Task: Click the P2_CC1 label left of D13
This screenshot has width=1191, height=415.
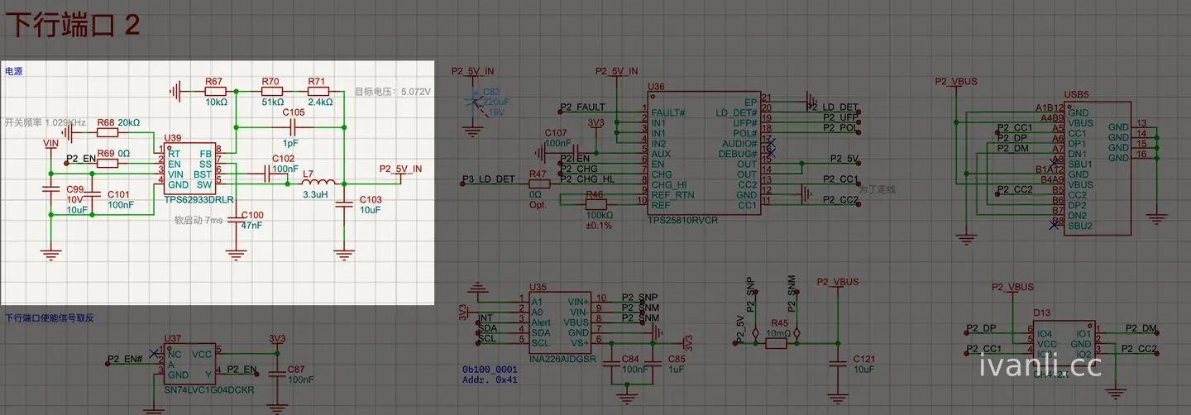Action: coord(983,349)
